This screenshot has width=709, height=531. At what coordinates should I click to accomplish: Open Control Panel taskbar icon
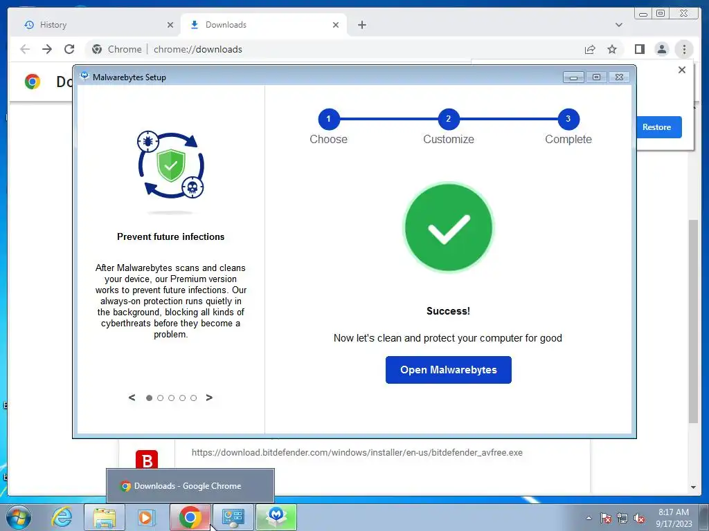[233, 517]
